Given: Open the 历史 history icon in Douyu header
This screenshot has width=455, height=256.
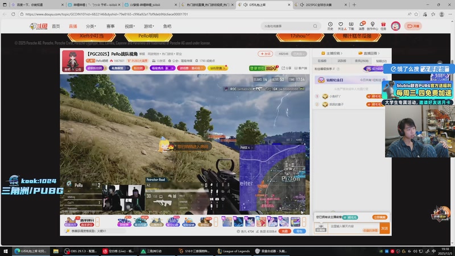Looking at the screenshot, I should (330, 26).
